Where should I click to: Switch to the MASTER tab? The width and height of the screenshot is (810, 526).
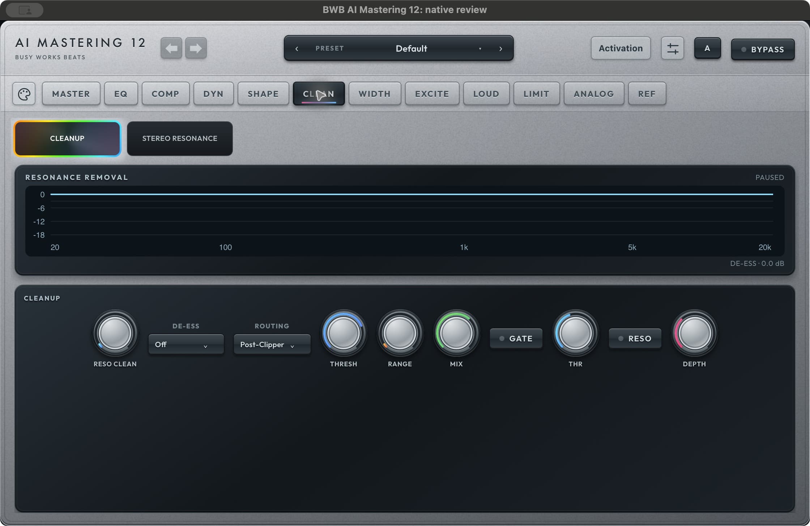pos(71,94)
